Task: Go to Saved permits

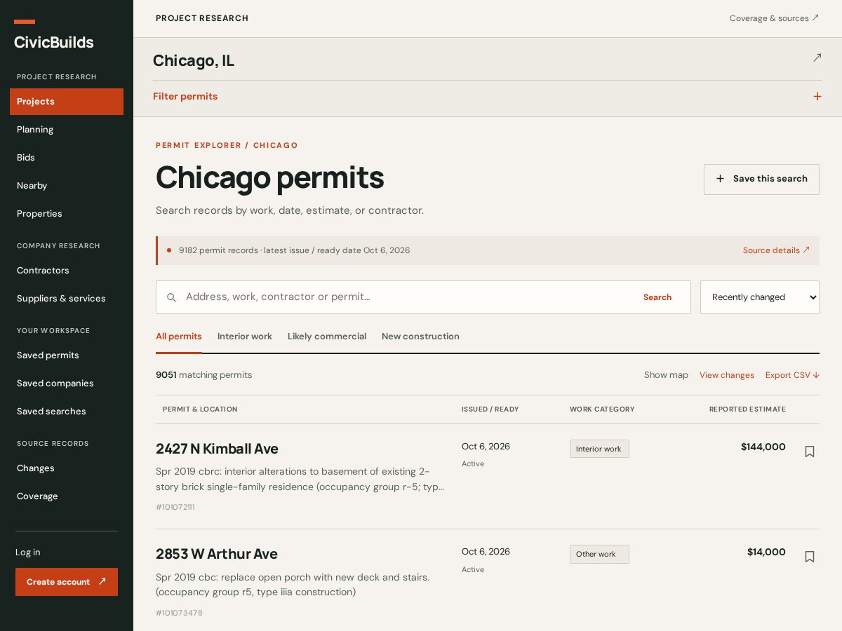Action: [67, 355]
